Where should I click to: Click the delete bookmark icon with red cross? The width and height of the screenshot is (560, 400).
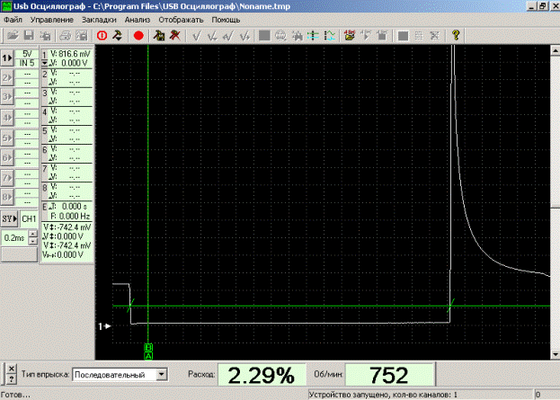(175, 35)
